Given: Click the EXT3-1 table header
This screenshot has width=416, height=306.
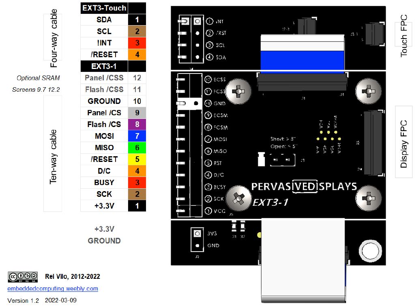Looking at the screenshot, I should 104,66.
